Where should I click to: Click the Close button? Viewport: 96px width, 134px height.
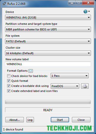tap(81, 120)
